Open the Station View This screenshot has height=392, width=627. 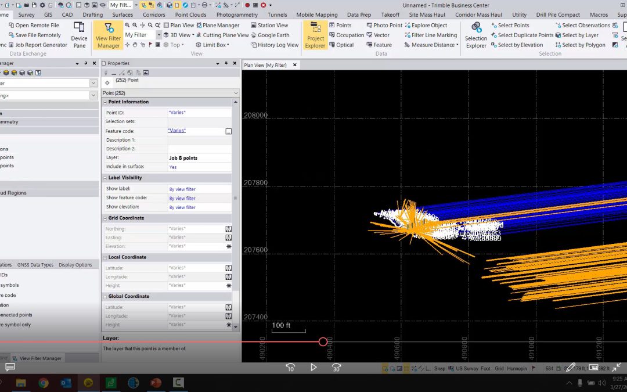(x=269, y=25)
